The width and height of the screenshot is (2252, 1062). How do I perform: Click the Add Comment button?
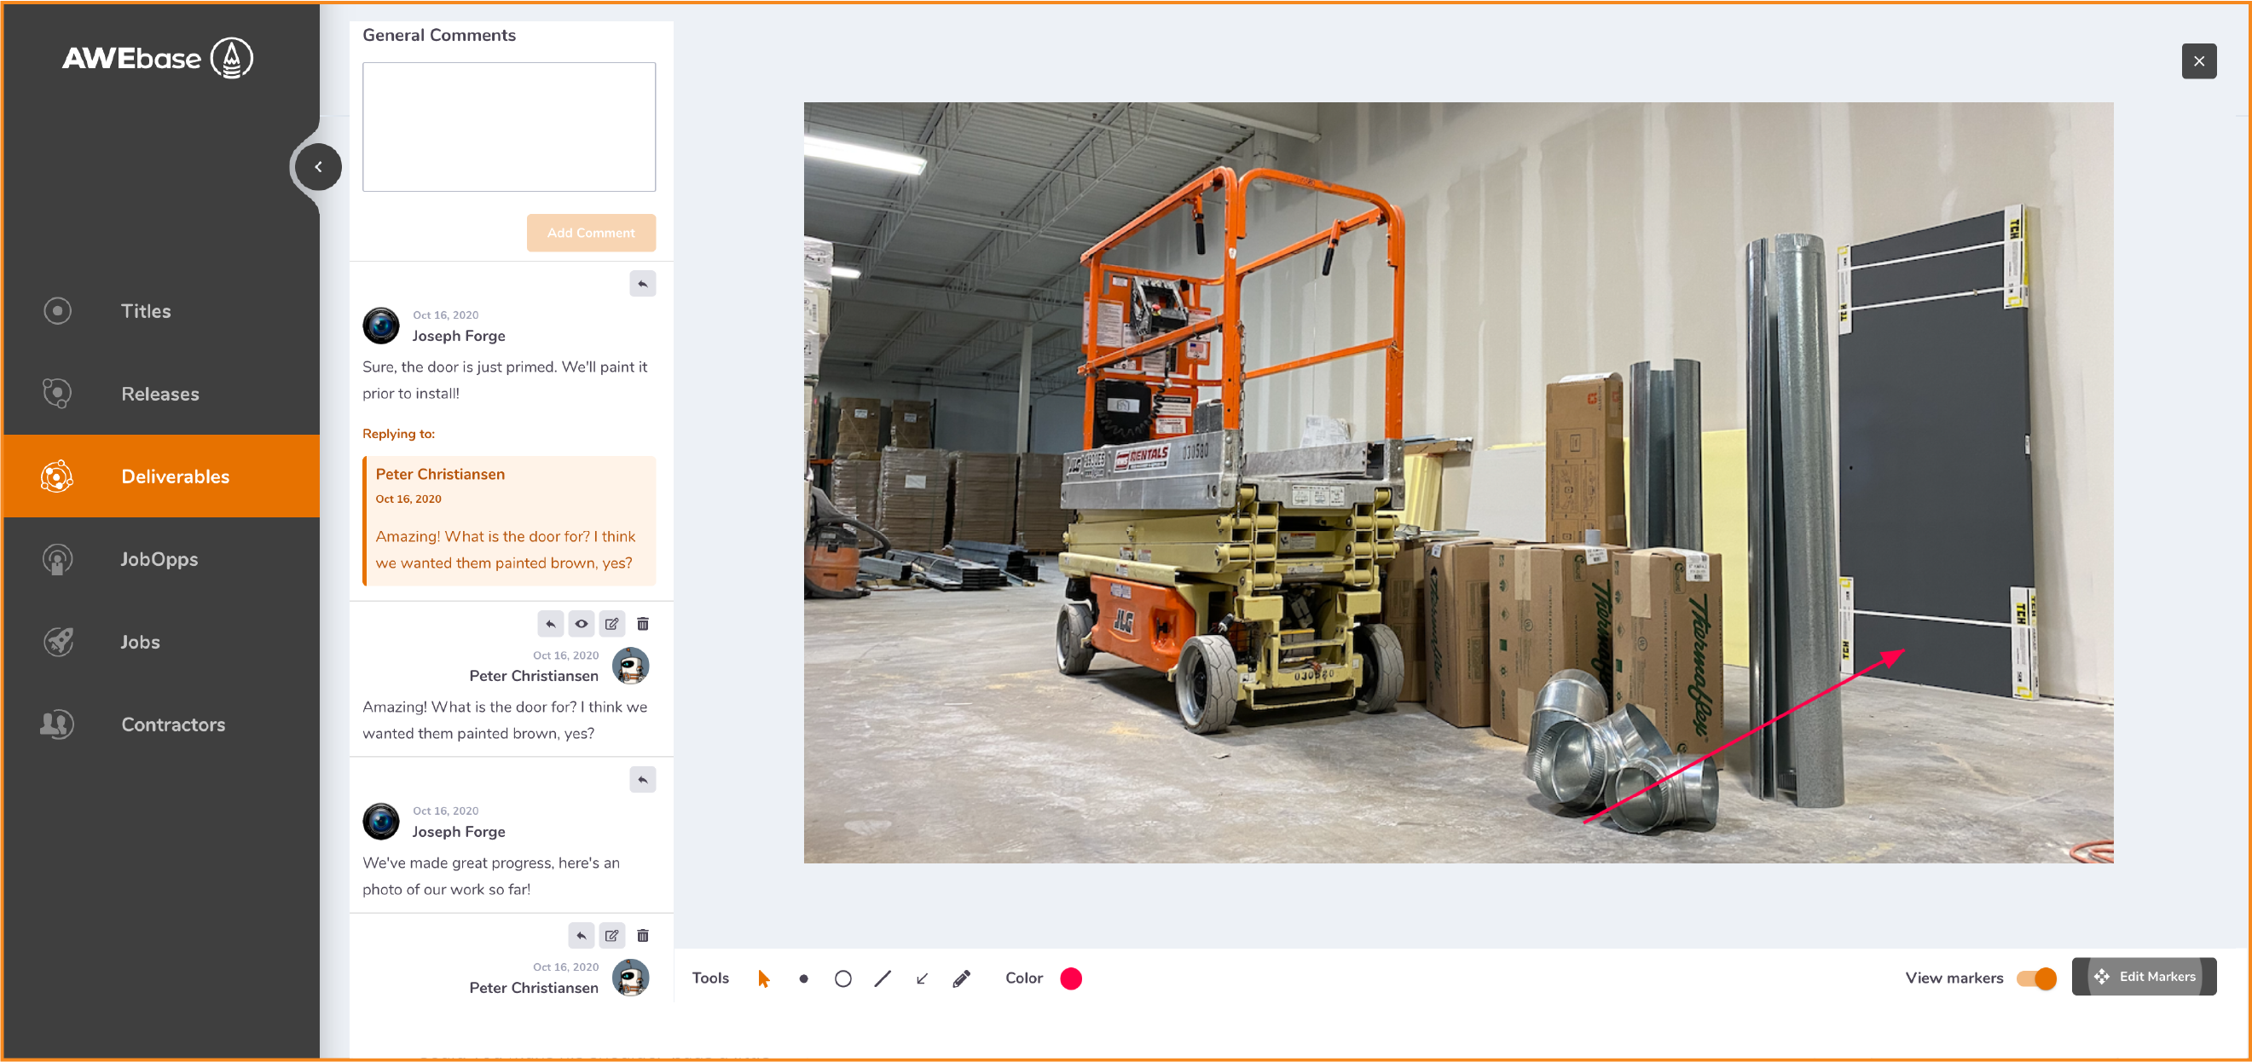pyautogui.click(x=591, y=233)
